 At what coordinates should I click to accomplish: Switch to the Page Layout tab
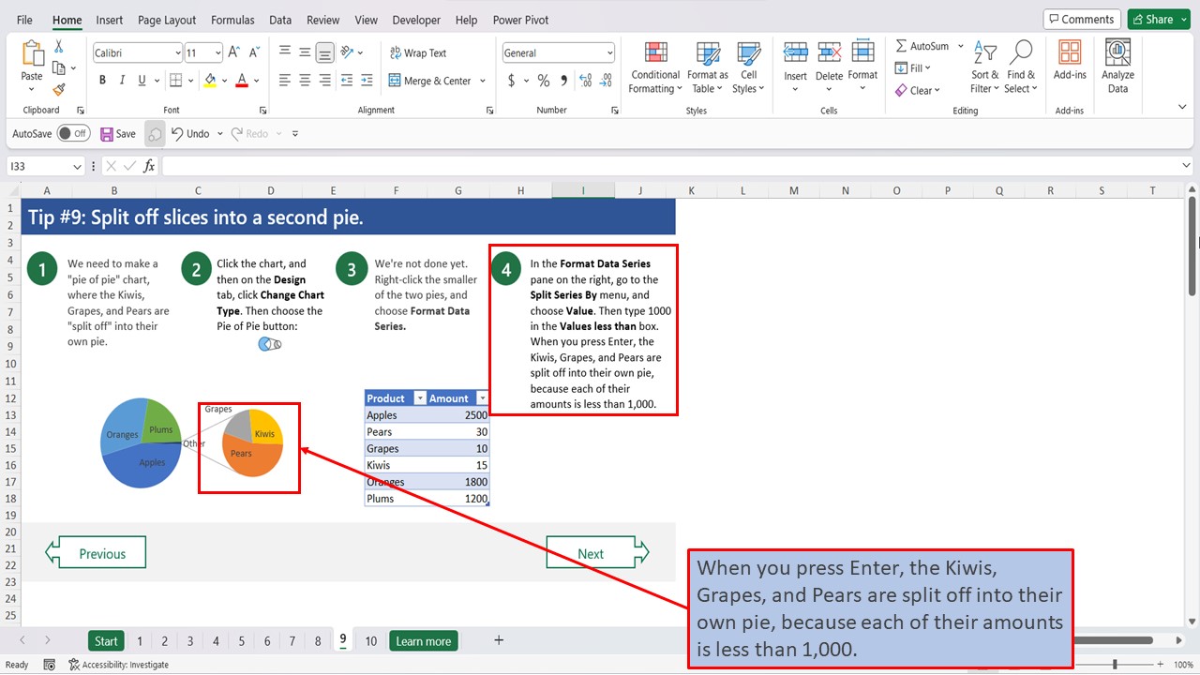click(167, 20)
